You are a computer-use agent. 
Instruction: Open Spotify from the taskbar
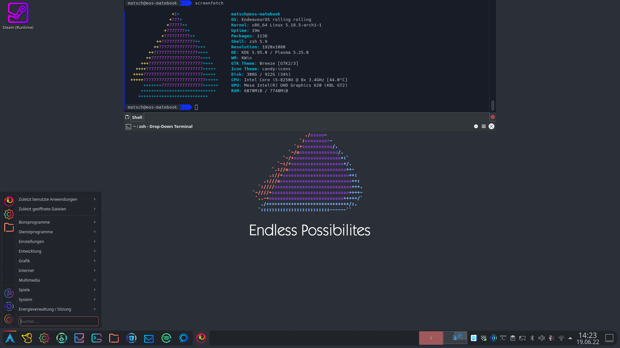pos(166,338)
